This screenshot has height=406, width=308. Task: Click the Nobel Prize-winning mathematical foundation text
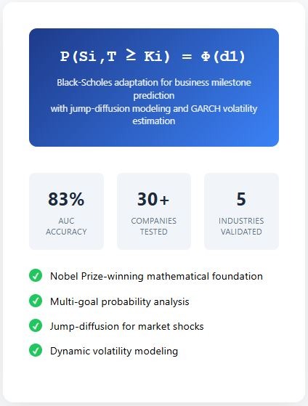(156, 276)
